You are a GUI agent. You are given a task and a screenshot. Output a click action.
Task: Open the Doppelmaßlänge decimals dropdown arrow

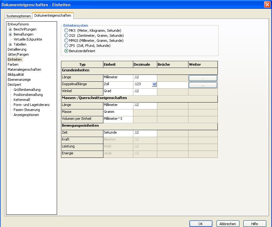pos(154,85)
